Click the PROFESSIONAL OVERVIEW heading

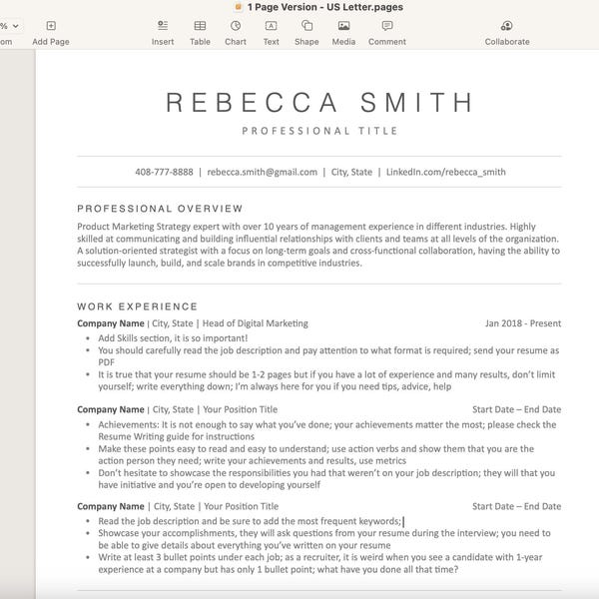point(160,209)
